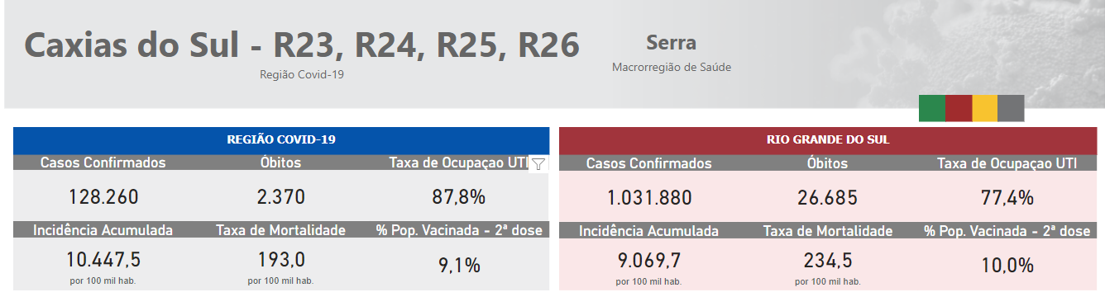Click the REGIÃO COVID-19 blue header

(x=281, y=140)
